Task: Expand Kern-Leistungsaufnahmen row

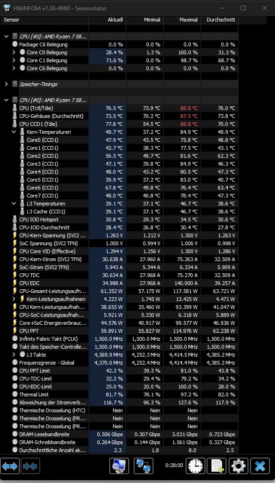Action: coord(14,299)
